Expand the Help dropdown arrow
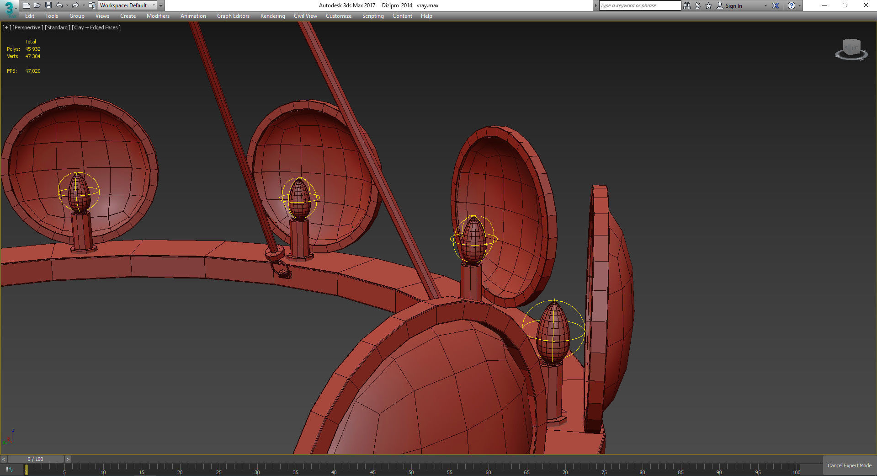This screenshot has height=476, width=877. tap(799, 5)
